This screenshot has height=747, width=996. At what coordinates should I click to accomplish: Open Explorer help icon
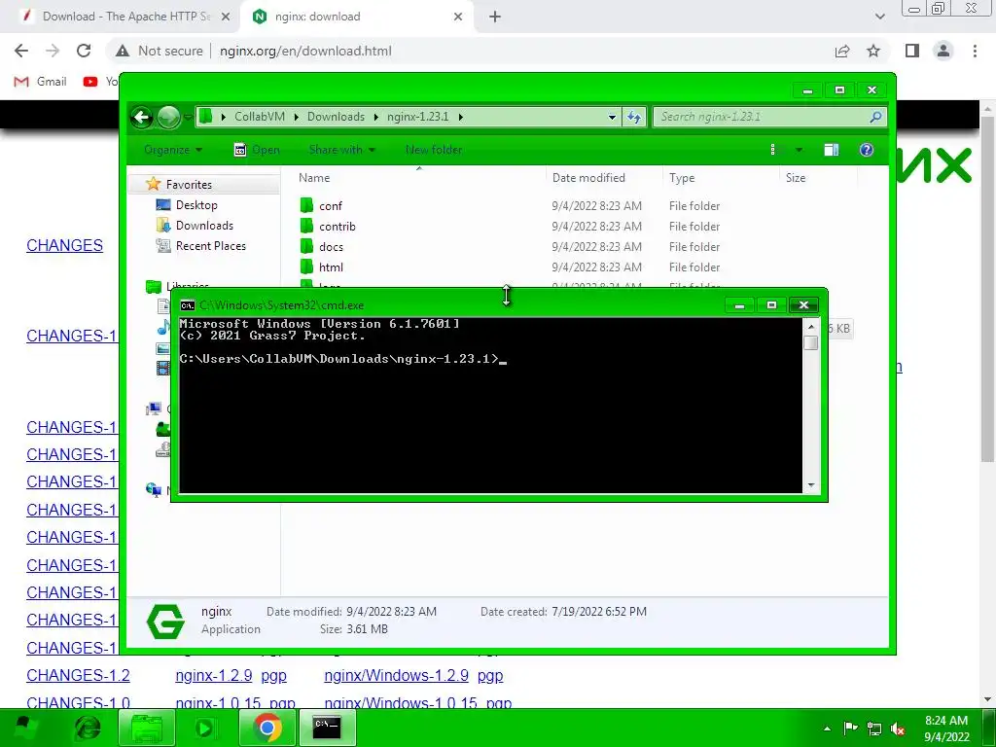tap(867, 150)
